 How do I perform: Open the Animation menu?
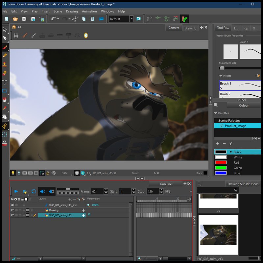89,12
